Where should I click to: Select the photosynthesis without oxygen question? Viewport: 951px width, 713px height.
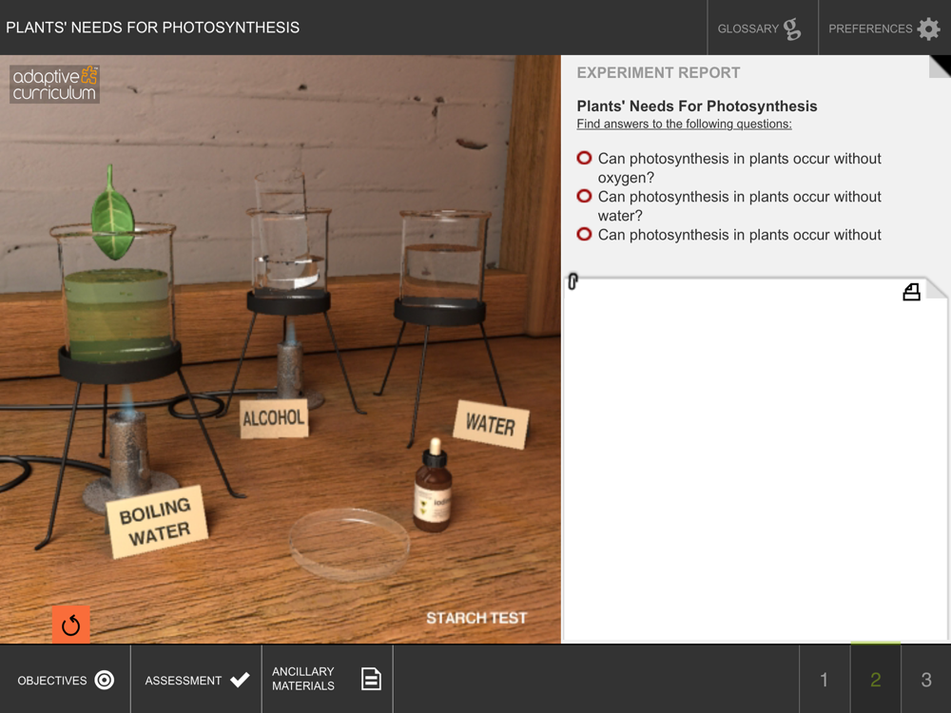pyautogui.click(x=729, y=168)
